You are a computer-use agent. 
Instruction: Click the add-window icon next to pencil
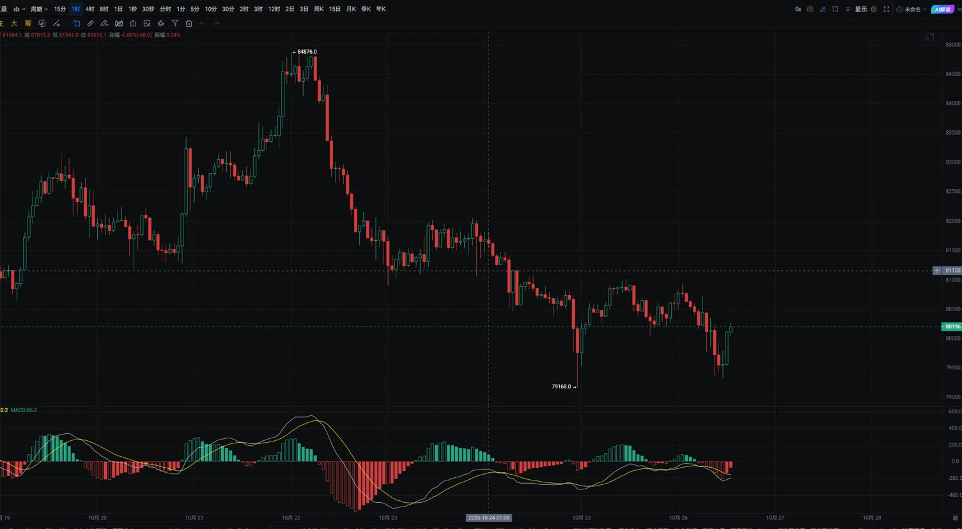835,10
